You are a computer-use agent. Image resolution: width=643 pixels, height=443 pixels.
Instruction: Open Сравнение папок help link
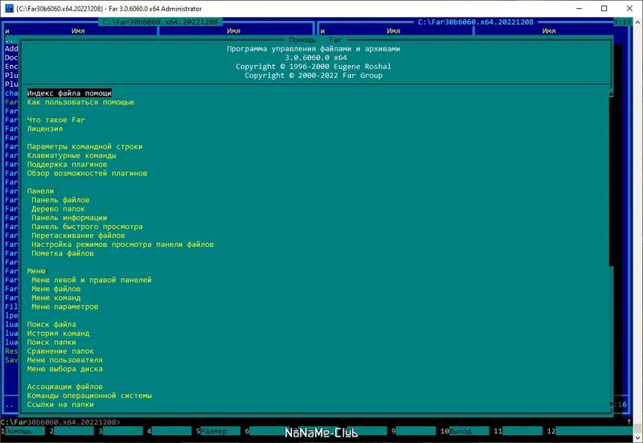pyautogui.click(x=61, y=351)
